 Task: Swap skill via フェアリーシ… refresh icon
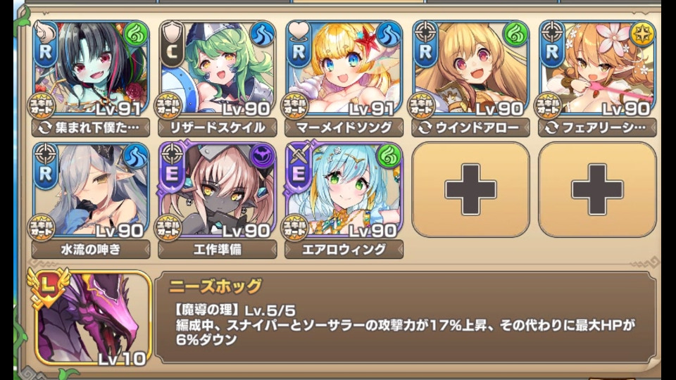[x=551, y=128]
